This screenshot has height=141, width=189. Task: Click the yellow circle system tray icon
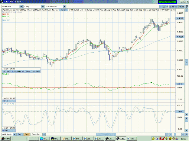pyautogui.click(x=170, y=139)
